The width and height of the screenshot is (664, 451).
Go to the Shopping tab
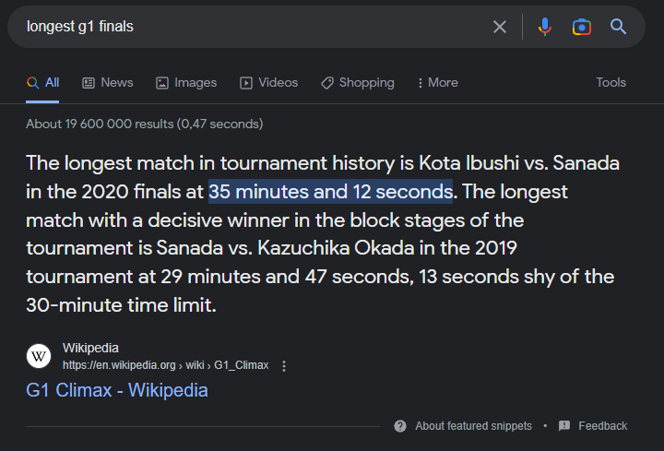point(358,83)
